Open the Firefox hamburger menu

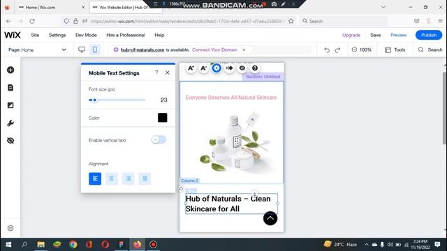pyautogui.click(x=441, y=21)
